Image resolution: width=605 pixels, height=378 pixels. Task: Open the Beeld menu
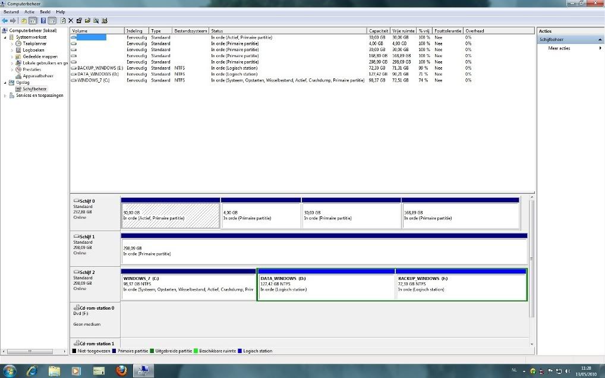coord(45,12)
